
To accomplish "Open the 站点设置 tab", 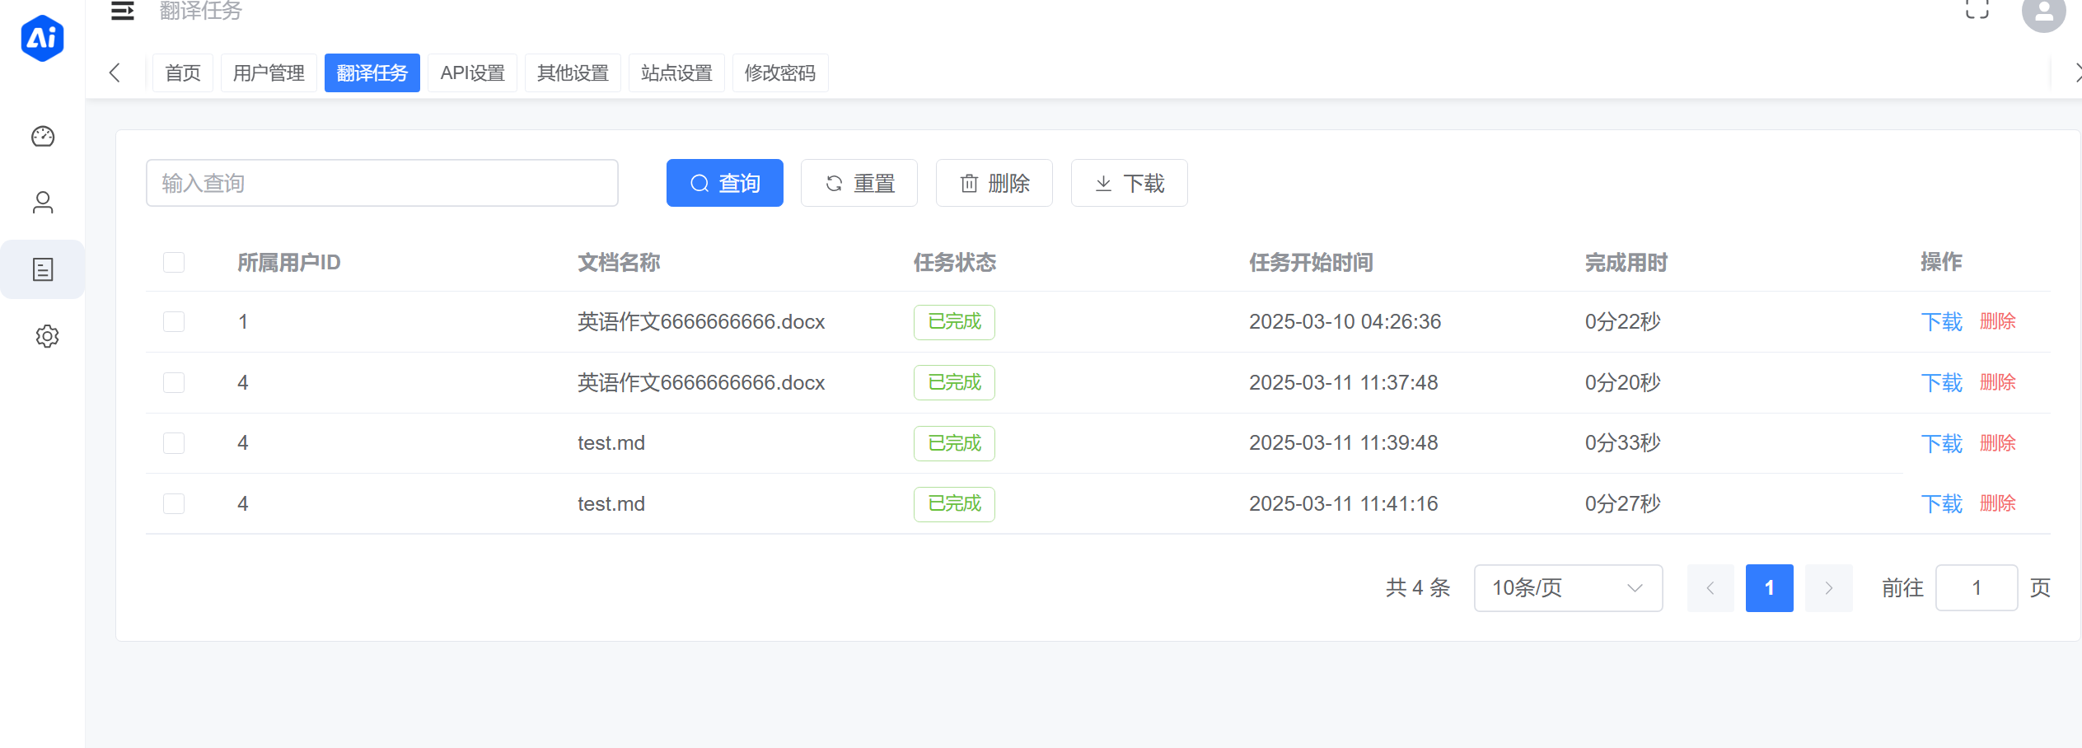I will pyautogui.click(x=676, y=72).
